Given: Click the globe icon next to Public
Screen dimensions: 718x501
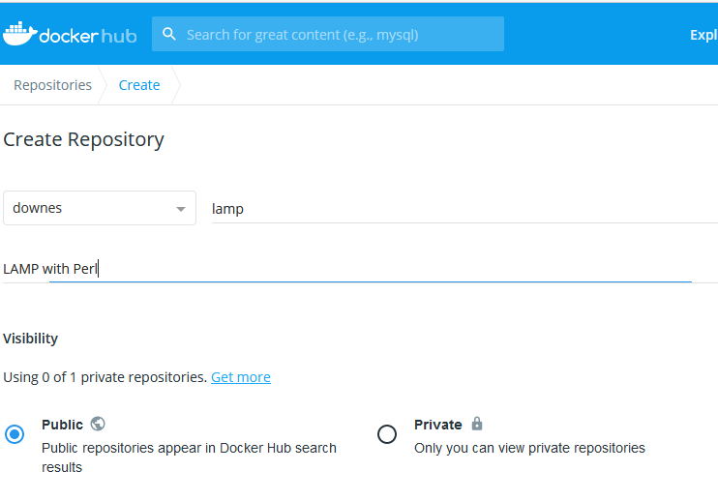Looking at the screenshot, I should point(98,424).
